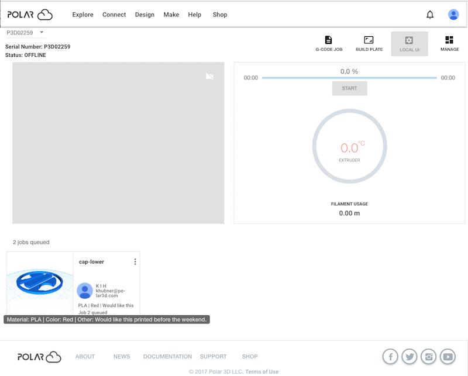
Task: Click the cap-lower job title
Action: (x=91, y=262)
